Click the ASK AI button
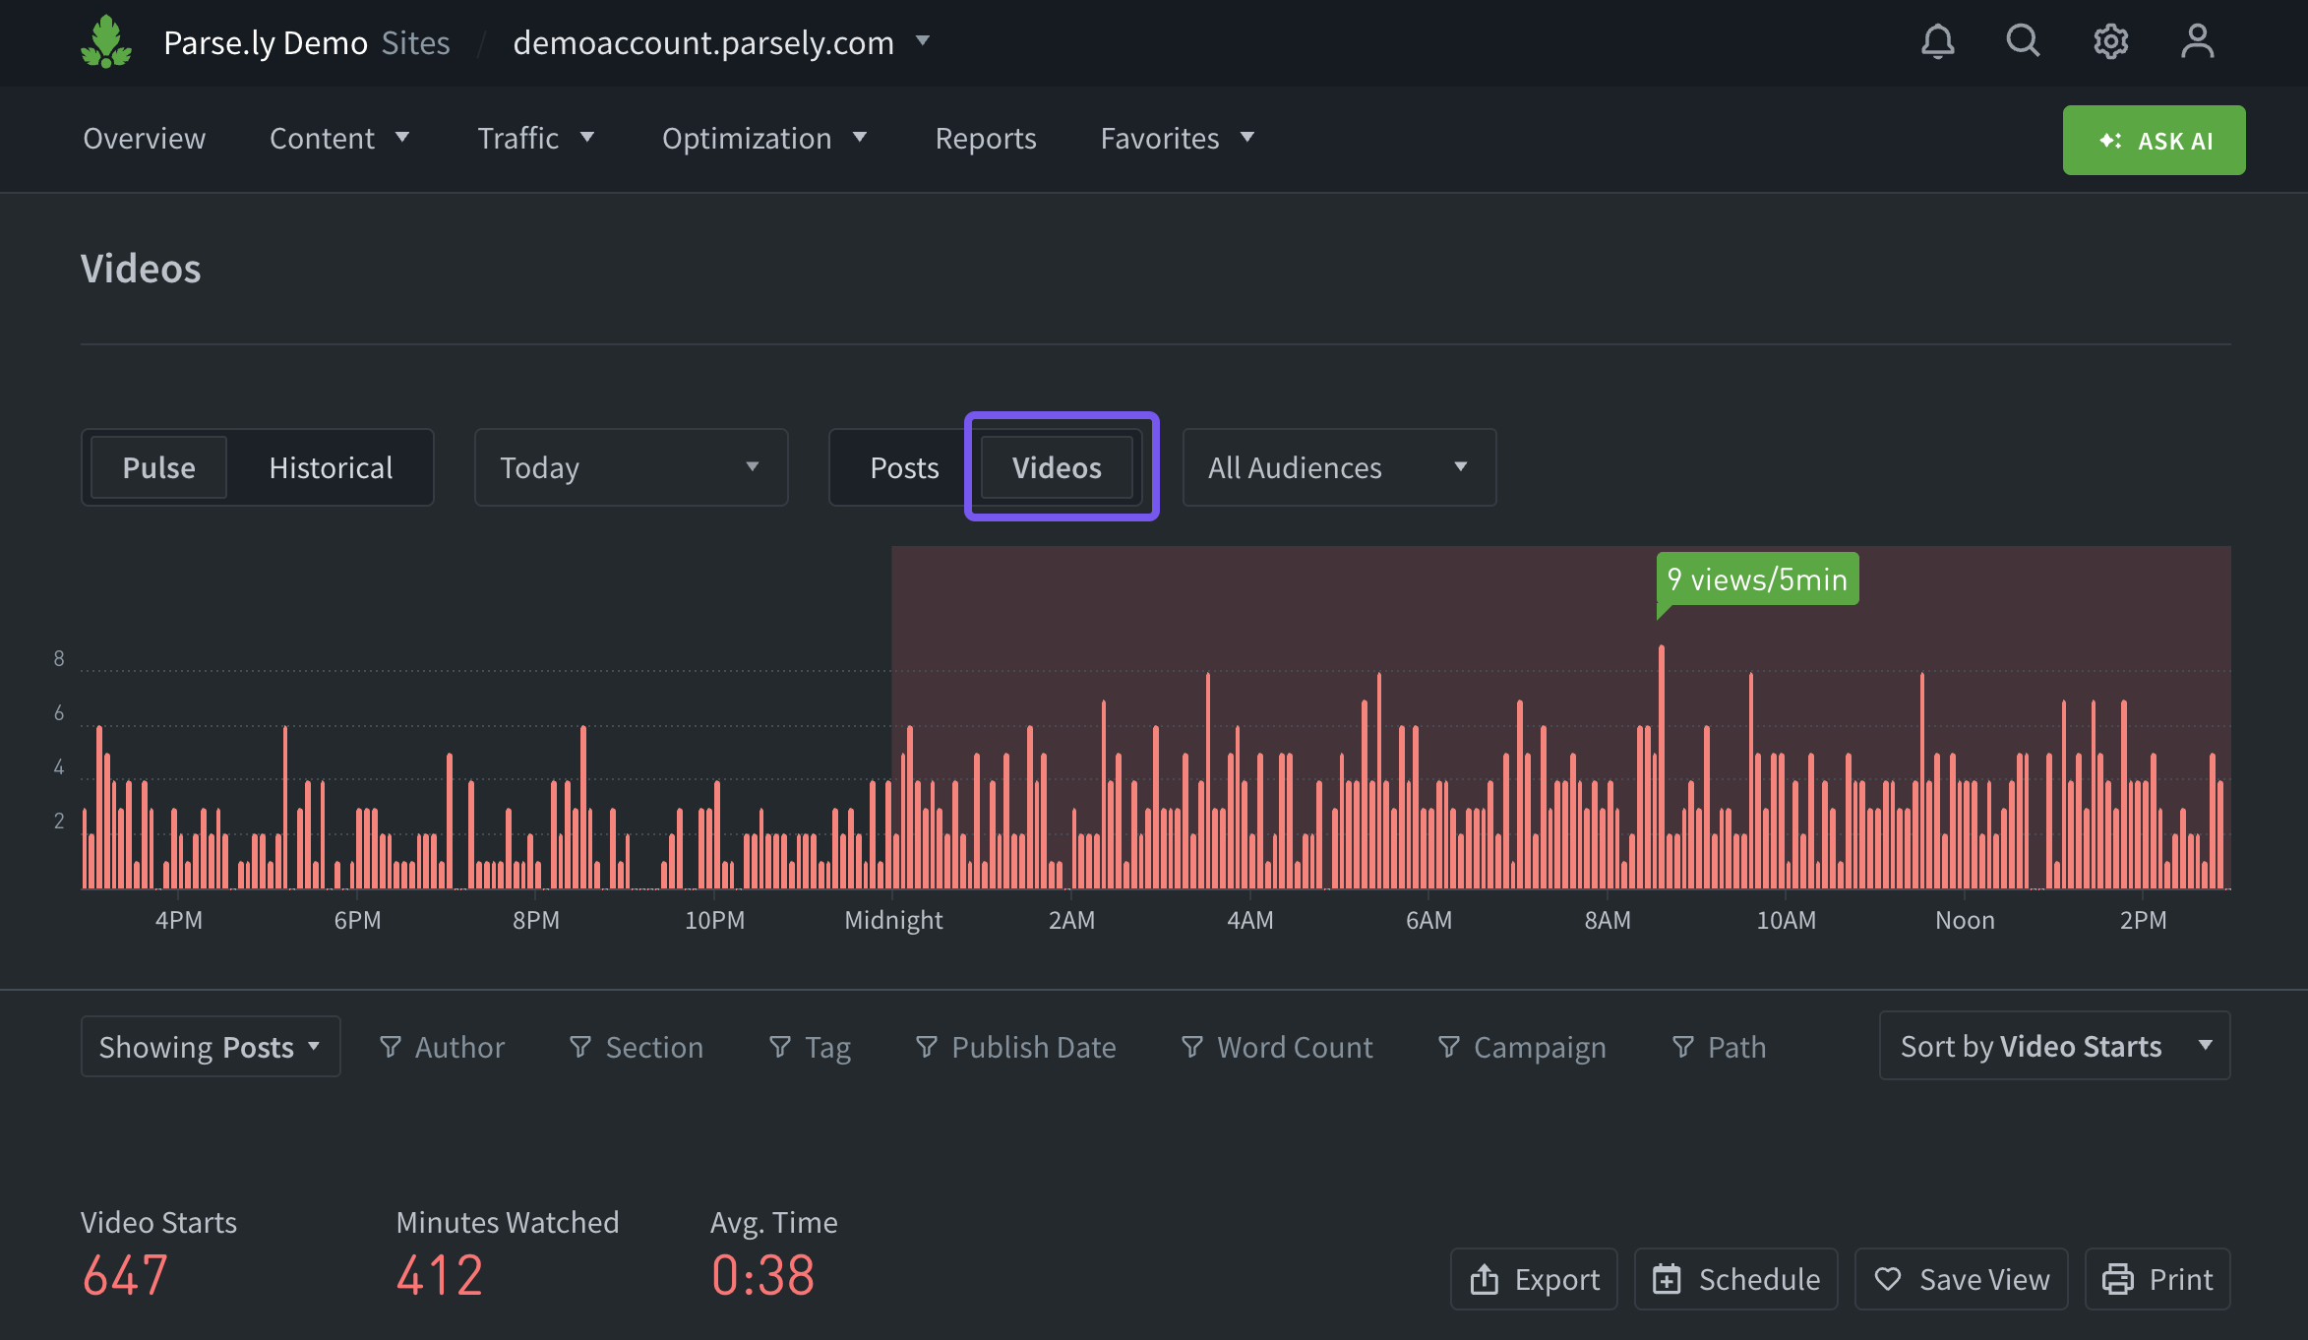Viewport: 2308px width, 1340px height. tap(2154, 141)
